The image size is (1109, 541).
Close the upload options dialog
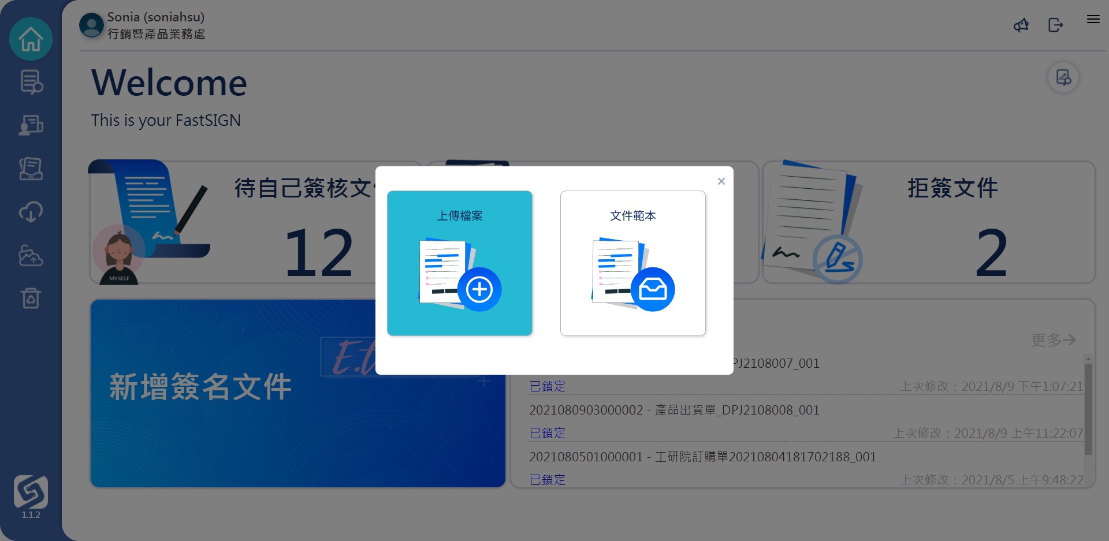721,181
